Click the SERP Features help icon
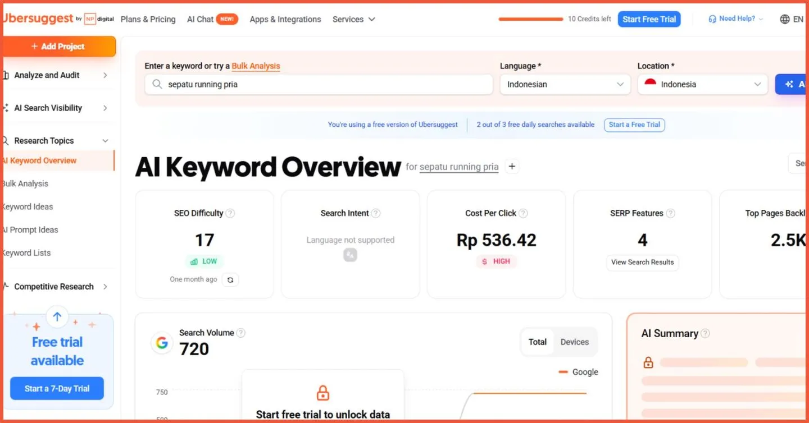This screenshot has height=423, width=809. pos(670,213)
